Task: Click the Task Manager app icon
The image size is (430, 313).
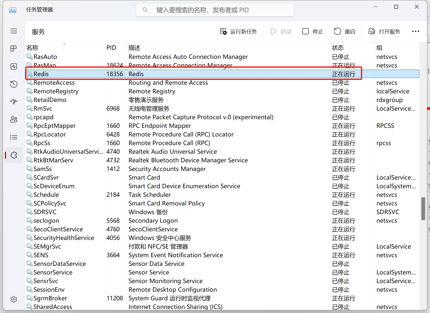Action: (x=13, y=10)
